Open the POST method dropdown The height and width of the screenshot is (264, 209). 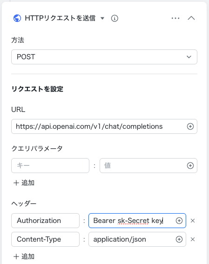pyautogui.click(x=104, y=57)
